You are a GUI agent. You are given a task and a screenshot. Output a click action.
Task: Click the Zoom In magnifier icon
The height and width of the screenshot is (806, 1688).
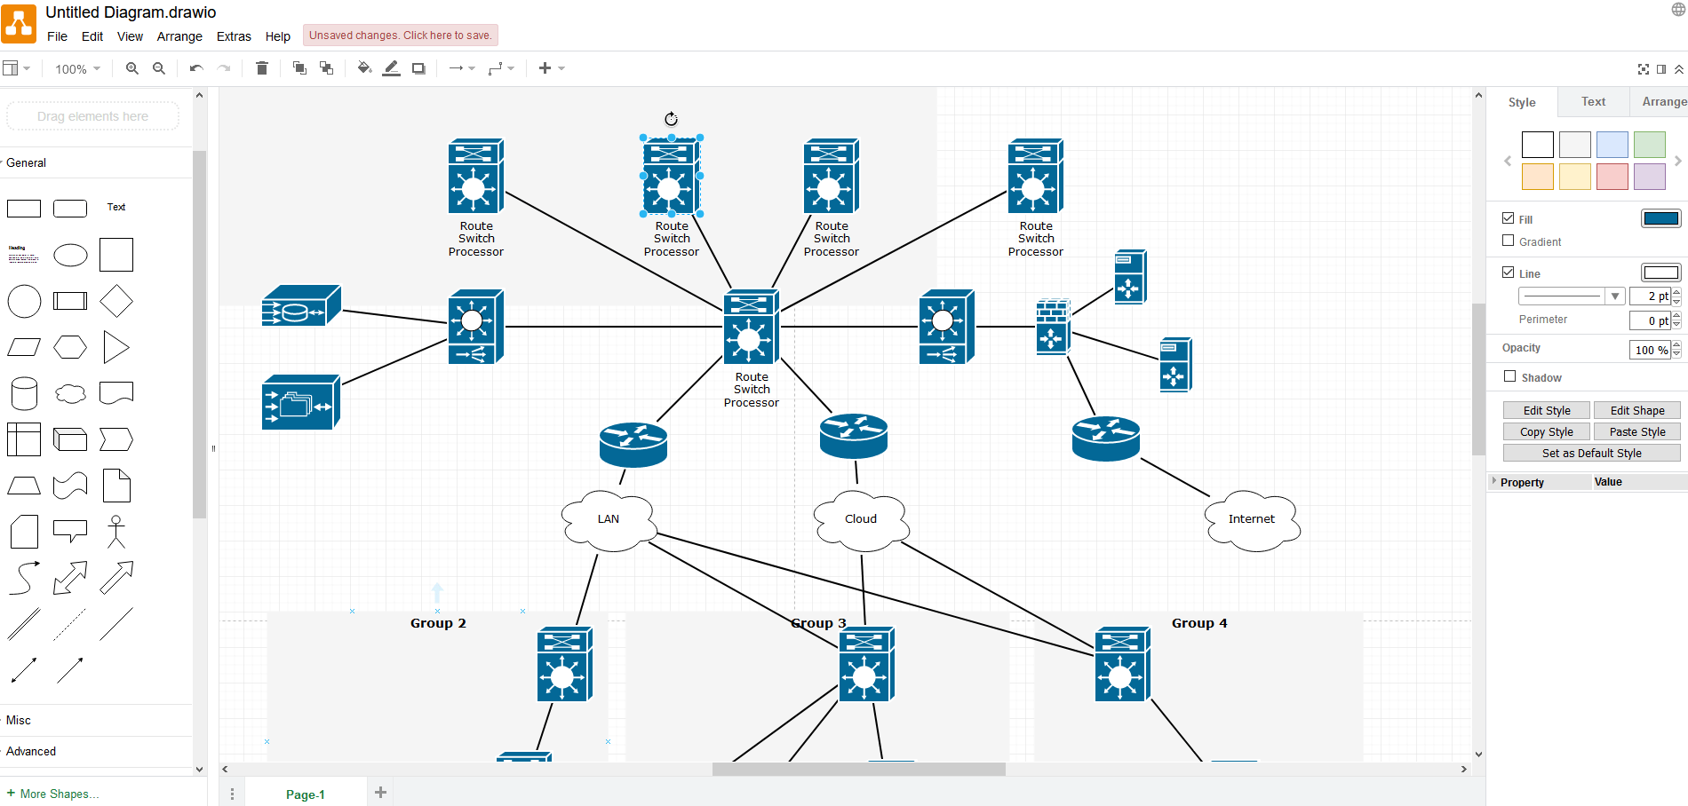click(x=131, y=68)
